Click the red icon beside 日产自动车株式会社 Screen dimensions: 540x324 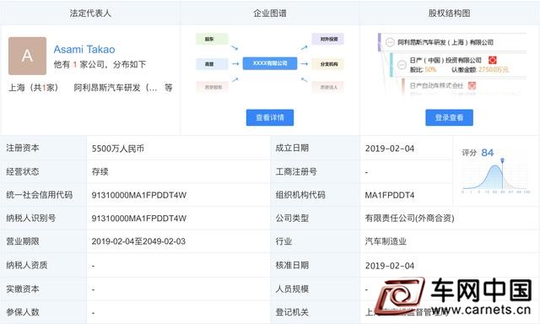pyautogui.click(x=472, y=85)
